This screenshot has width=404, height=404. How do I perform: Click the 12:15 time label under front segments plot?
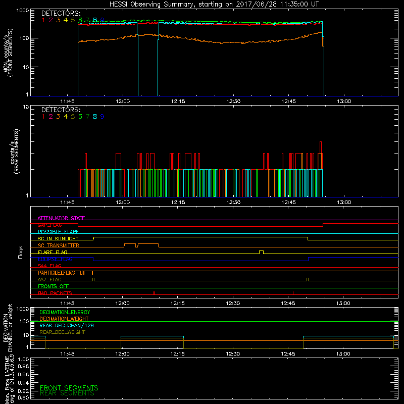[x=178, y=102]
